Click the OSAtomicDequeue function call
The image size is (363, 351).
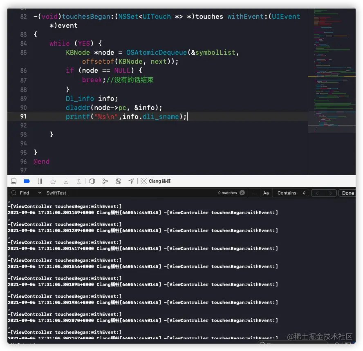coord(157,53)
